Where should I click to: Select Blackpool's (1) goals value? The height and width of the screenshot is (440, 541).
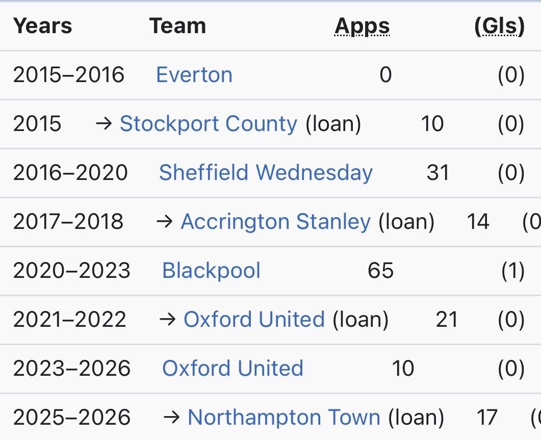tap(513, 271)
